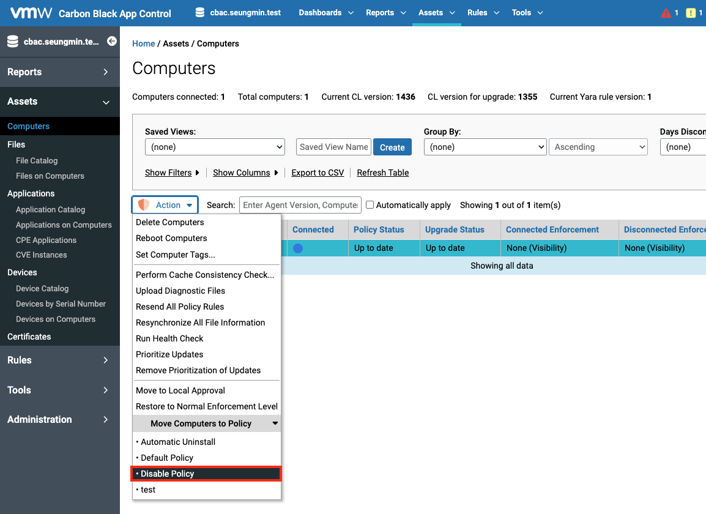
Task: Expand the Rules sidebar section
Action: (x=60, y=360)
